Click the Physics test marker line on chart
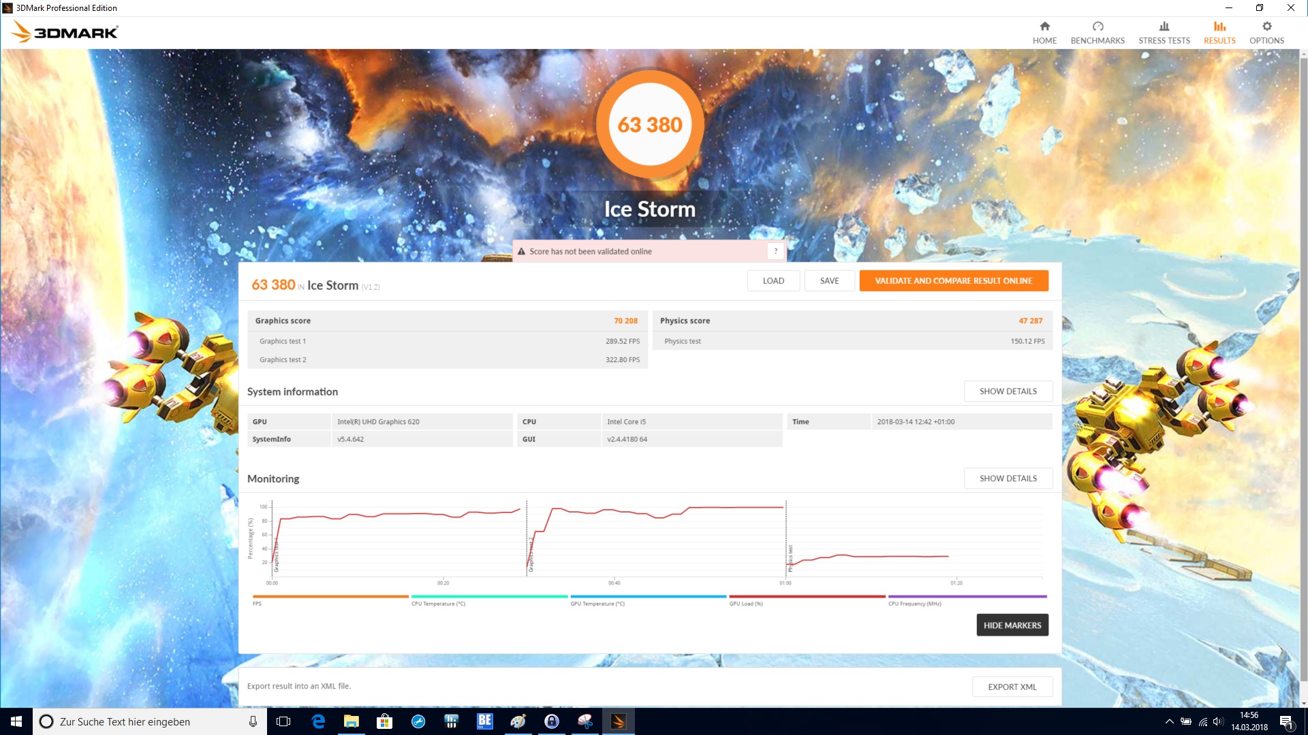 coord(786,539)
